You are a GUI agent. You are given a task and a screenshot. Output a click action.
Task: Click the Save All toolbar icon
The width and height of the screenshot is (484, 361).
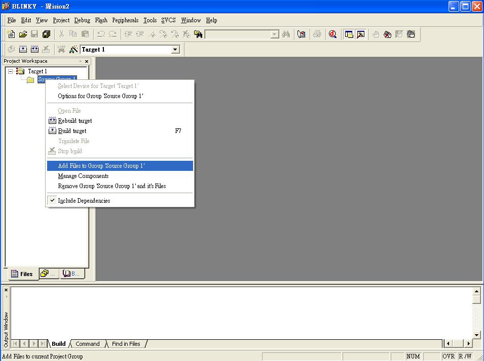[x=46, y=34]
